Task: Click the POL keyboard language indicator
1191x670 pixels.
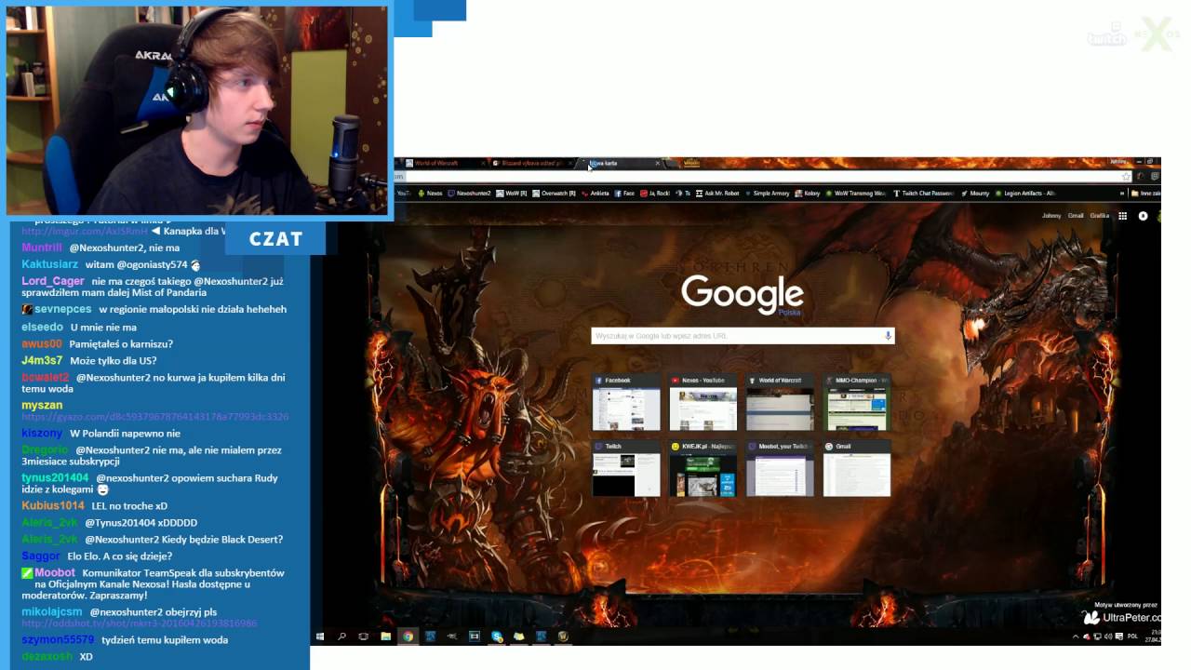Action: pyautogui.click(x=1132, y=636)
